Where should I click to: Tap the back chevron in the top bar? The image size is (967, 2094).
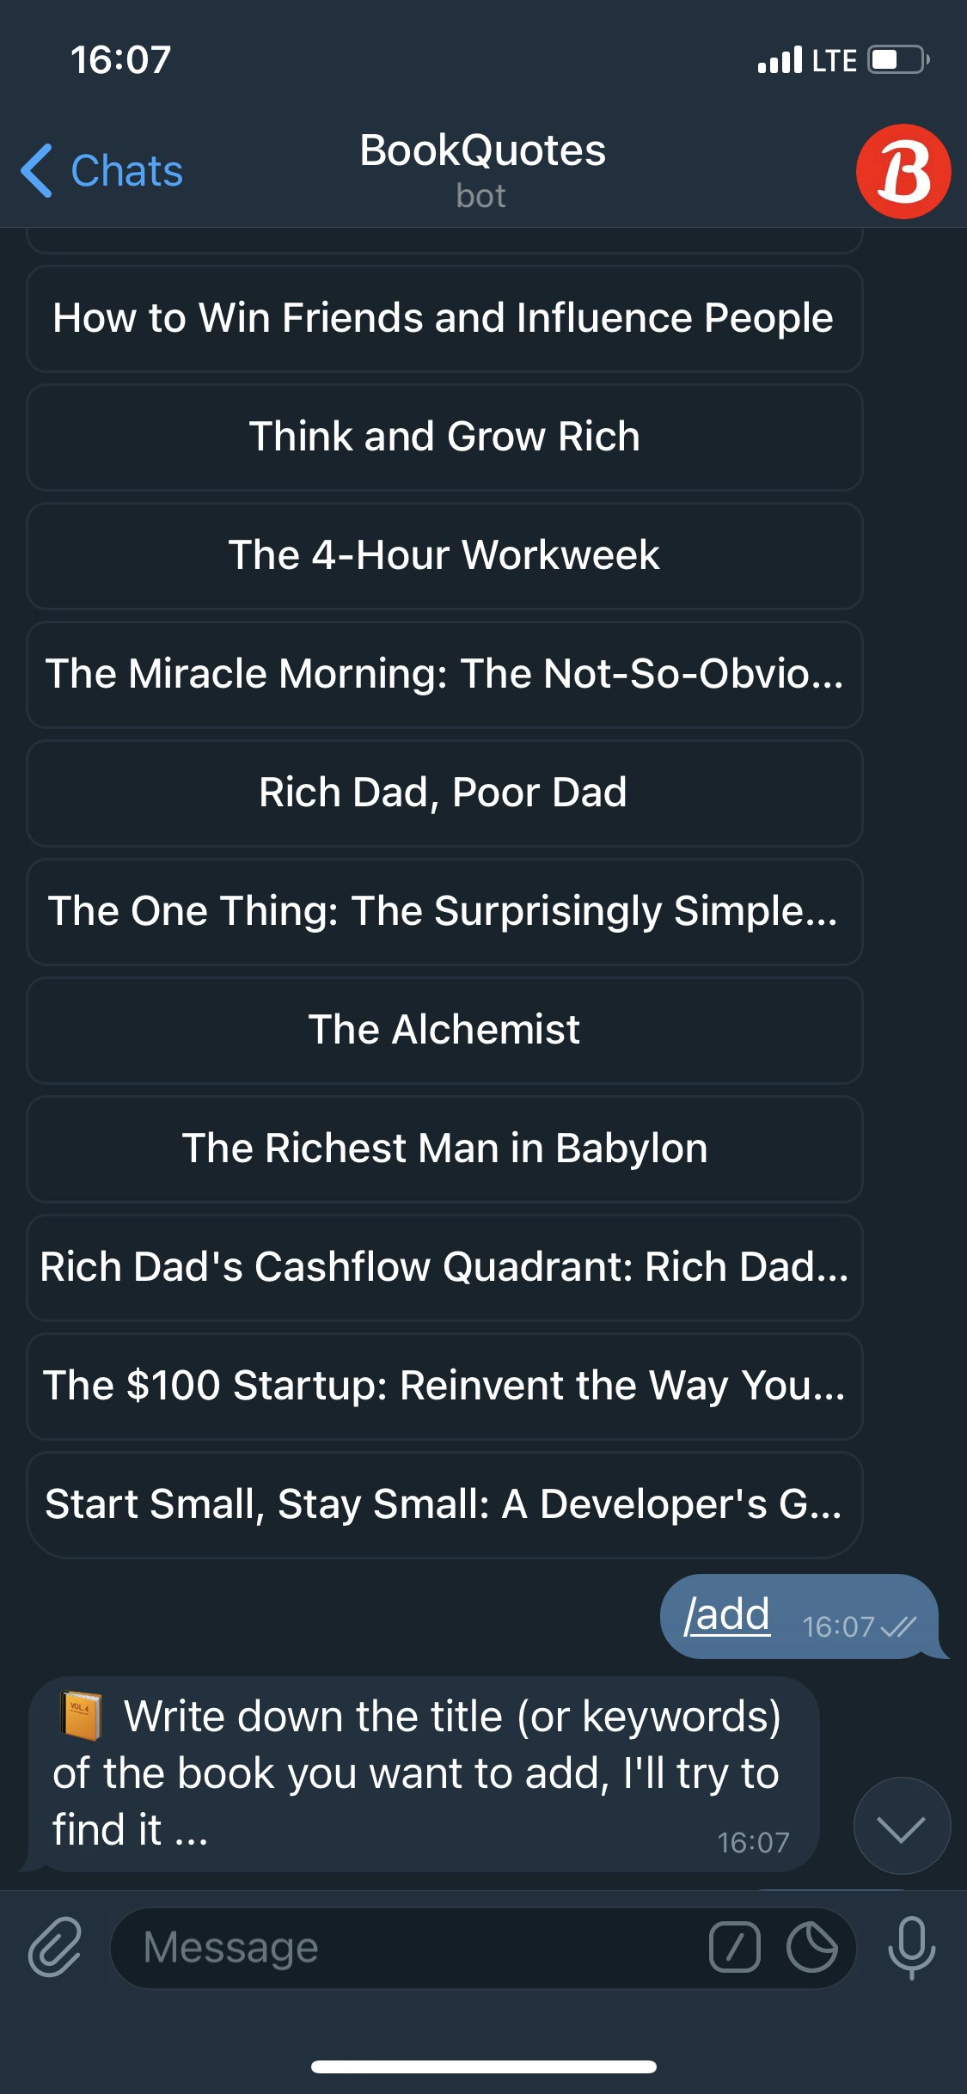point(35,171)
